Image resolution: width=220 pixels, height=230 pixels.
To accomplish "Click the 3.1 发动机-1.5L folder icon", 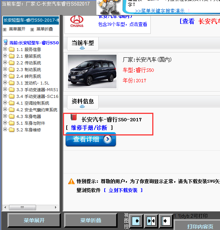I will point(12,83).
